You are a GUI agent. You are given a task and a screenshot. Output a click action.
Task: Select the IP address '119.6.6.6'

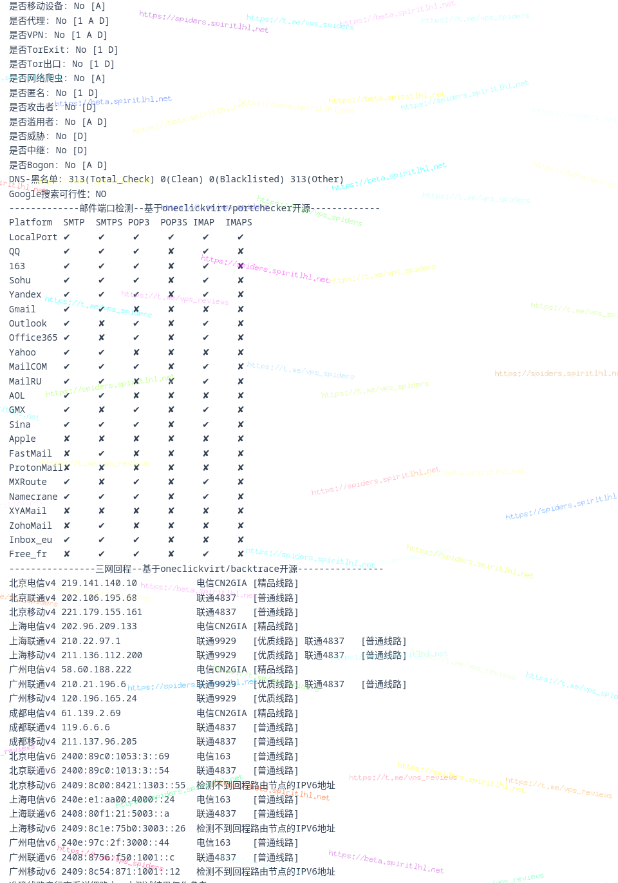coord(86,728)
